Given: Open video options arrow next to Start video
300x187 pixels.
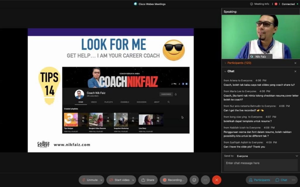Looking at the screenshot, I should tap(133, 180).
